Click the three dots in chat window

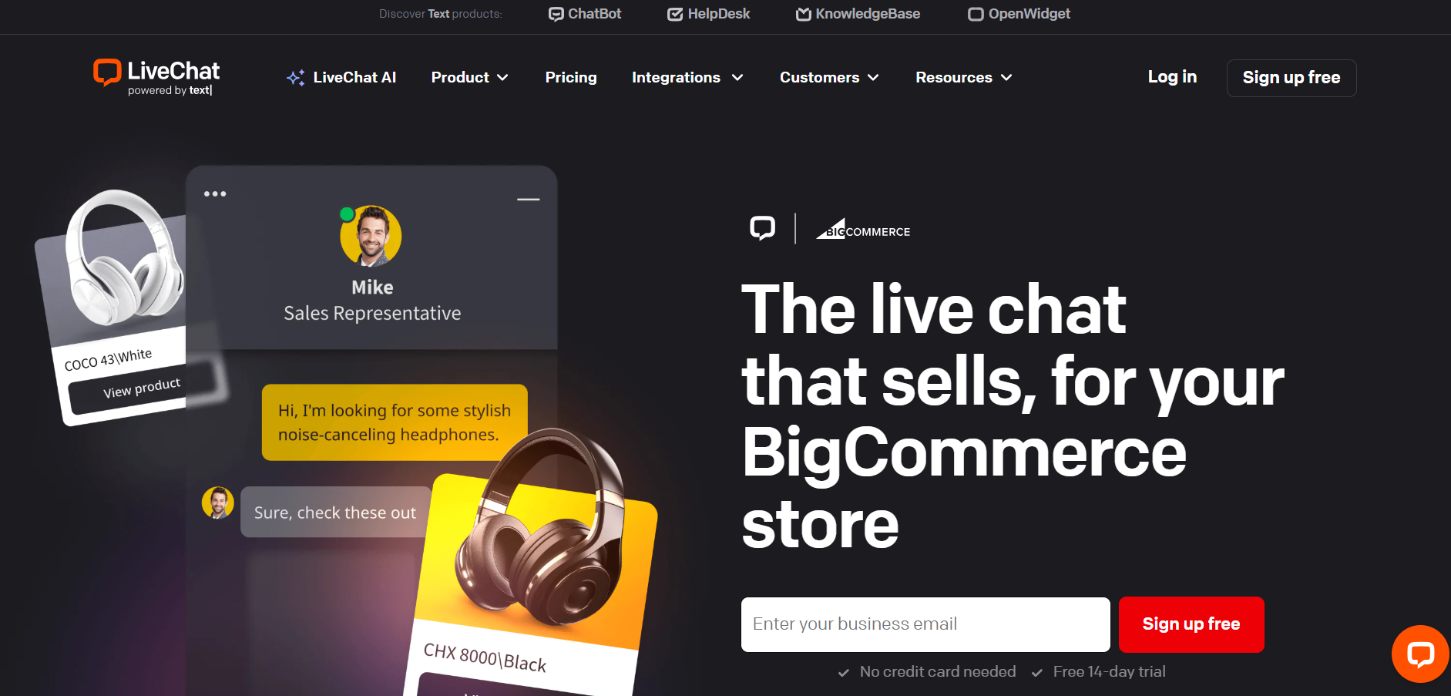click(215, 193)
